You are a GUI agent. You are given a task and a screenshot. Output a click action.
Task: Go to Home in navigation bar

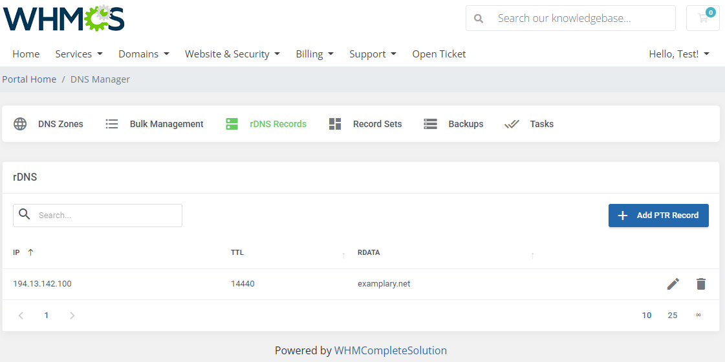[26, 54]
